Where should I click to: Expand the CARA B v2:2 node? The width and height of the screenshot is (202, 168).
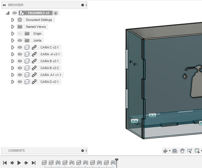[13, 68]
